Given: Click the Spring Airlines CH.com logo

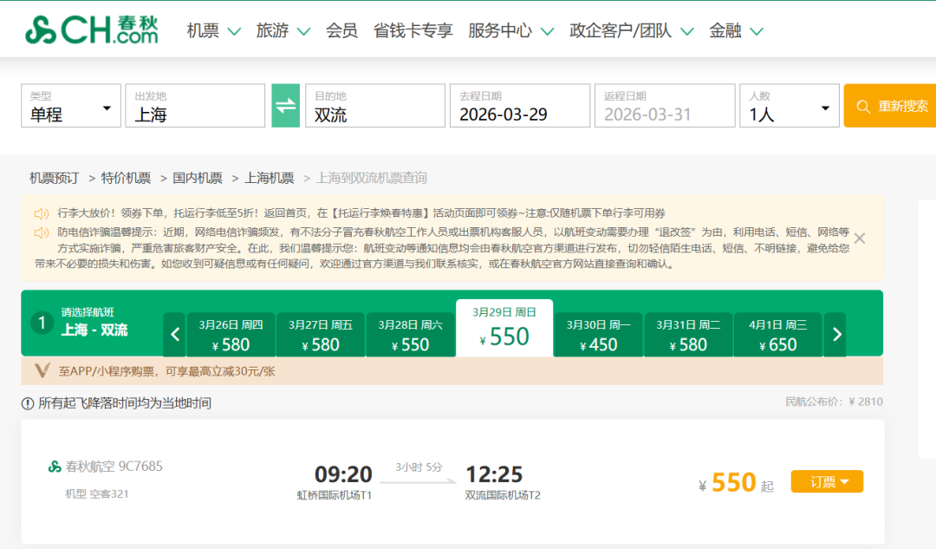Looking at the screenshot, I should coord(92,30).
